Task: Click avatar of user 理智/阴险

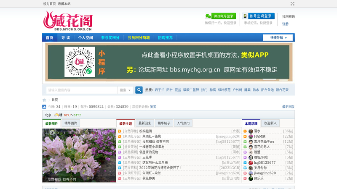Action: click(x=251, y=157)
